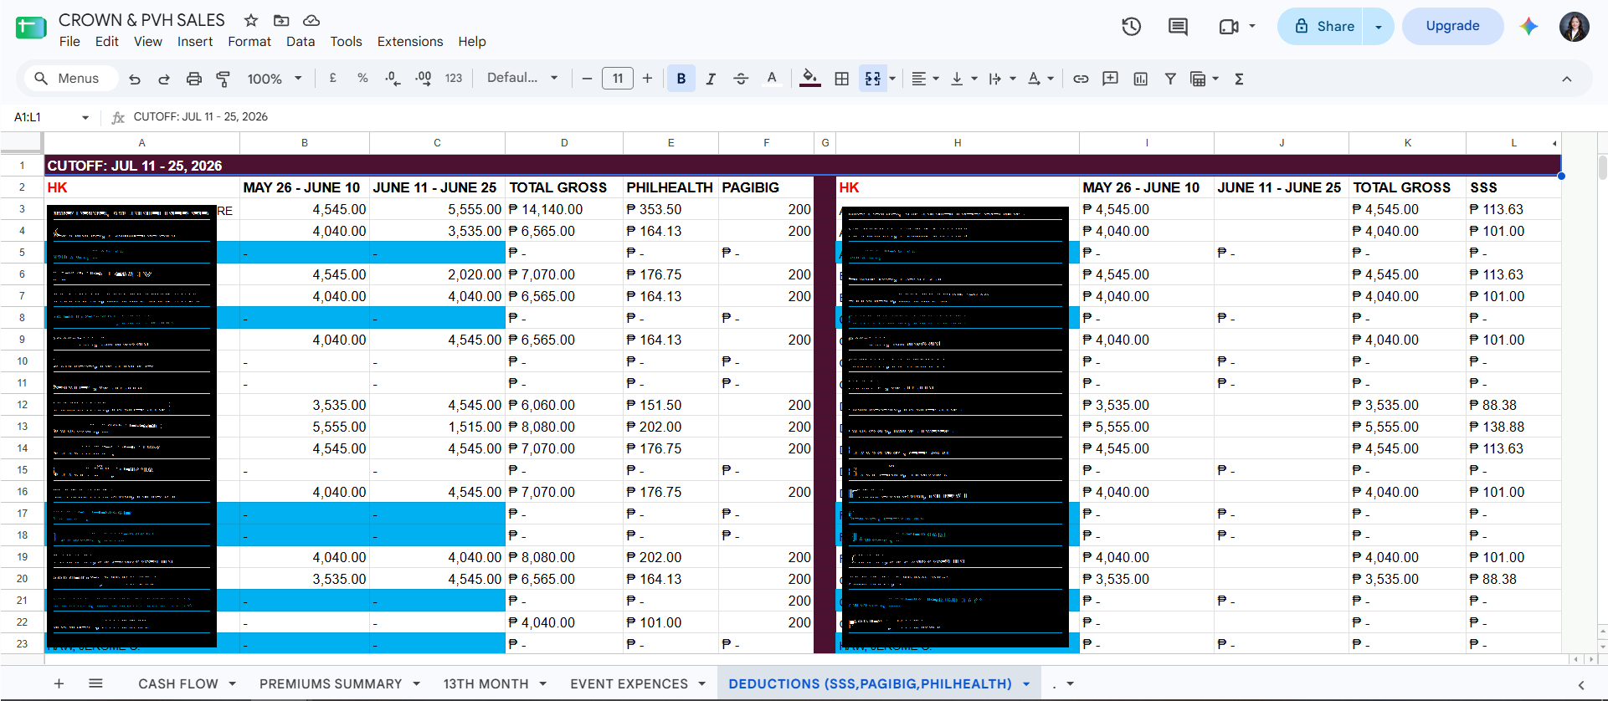
Task: Open the Extensions menu
Action: (410, 42)
